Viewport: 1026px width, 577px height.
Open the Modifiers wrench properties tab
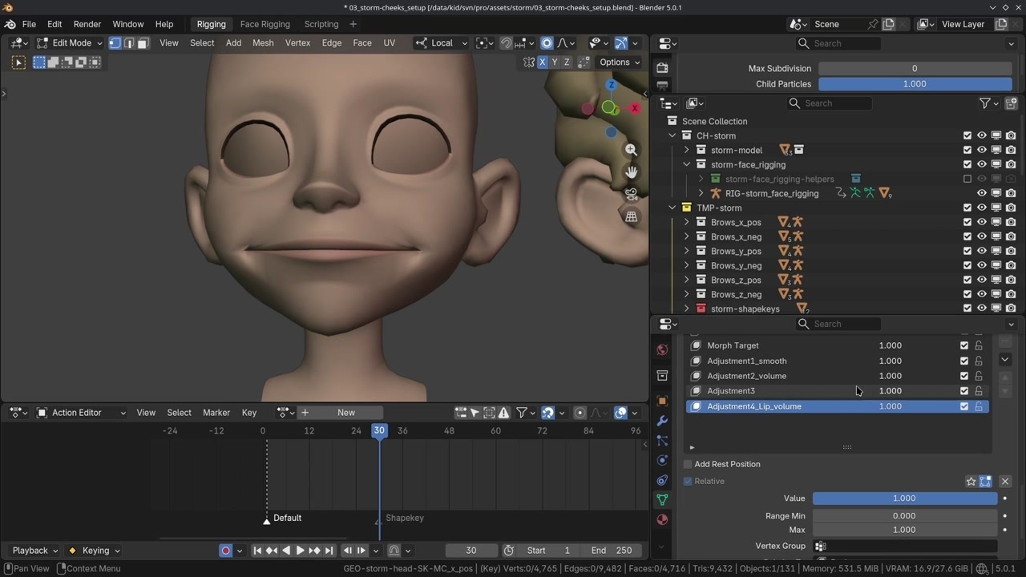[662, 421]
